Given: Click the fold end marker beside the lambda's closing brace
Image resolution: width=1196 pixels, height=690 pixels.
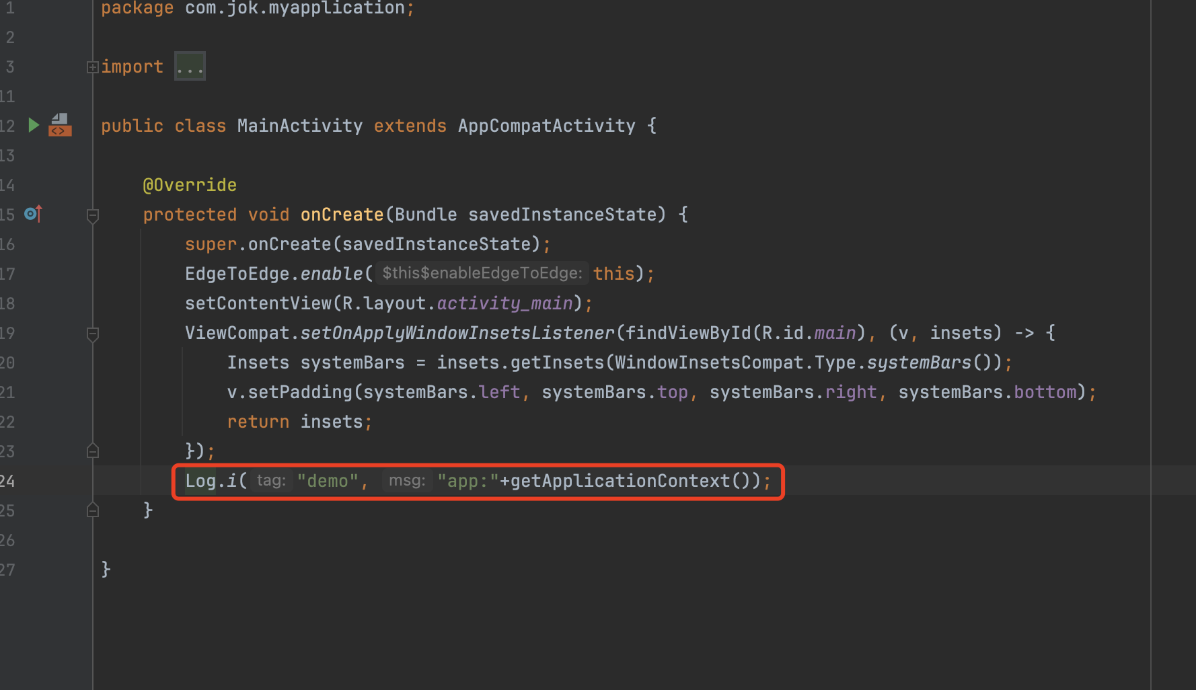Looking at the screenshot, I should [93, 451].
